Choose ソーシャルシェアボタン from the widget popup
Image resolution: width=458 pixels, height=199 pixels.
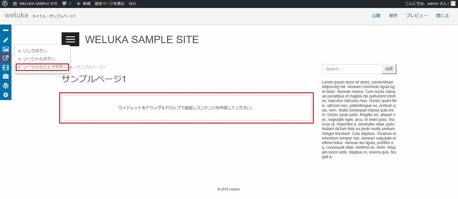click(42, 67)
